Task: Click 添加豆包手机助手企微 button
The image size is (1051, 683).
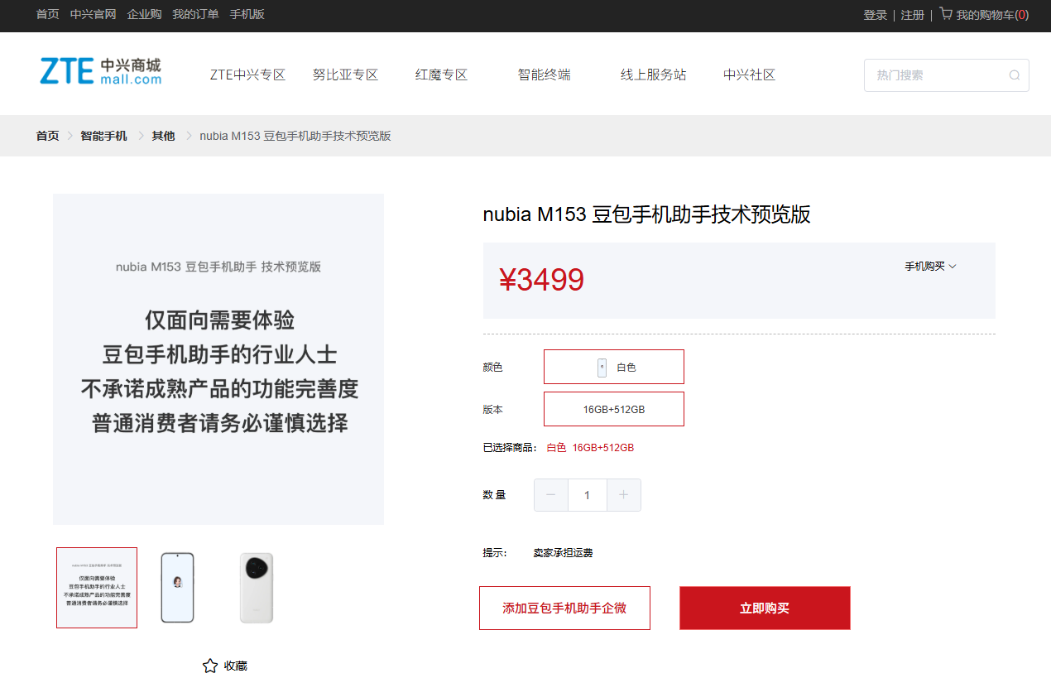Action: pos(564,608)
